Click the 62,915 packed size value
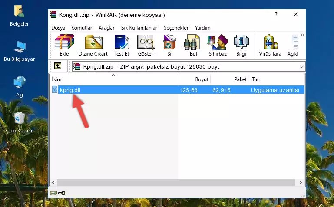 222,90
